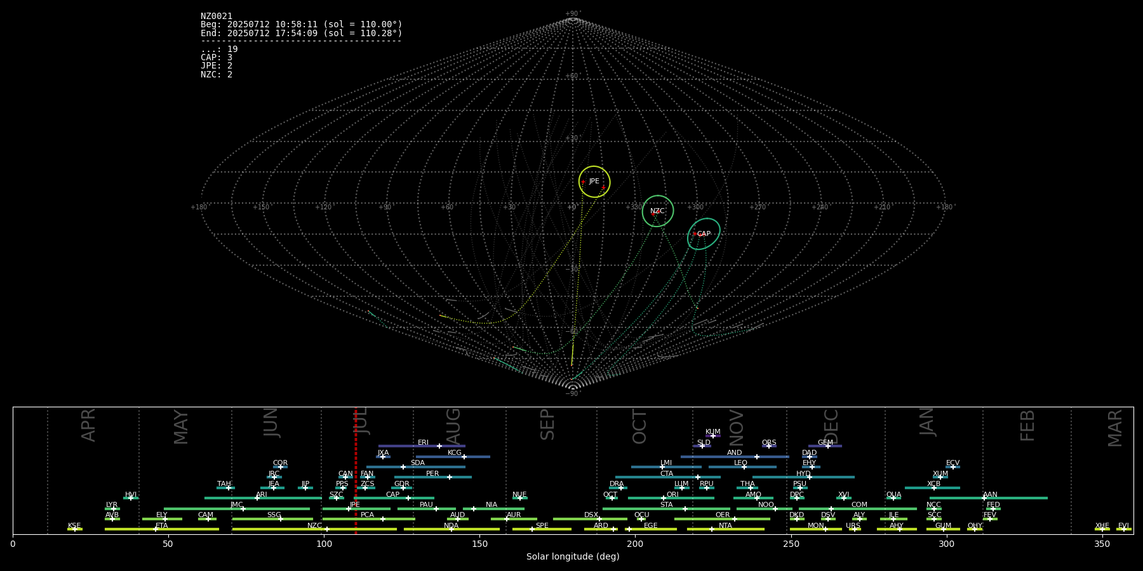Click the FEB month label in the timeline
This screenshot has width=1143, height=571.
[x=1027, y=425]
